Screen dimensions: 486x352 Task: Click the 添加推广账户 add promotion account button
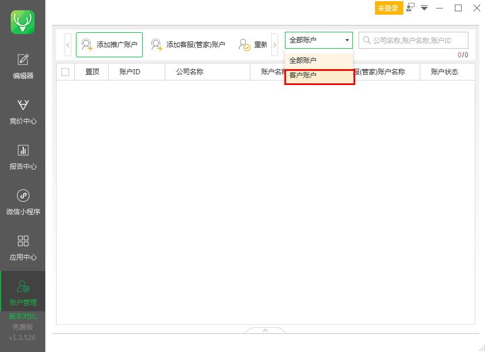tap(109, 44)
